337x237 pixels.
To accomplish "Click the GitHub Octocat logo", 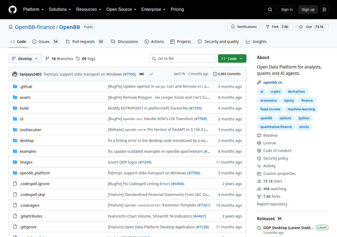I will pyautogui.click(x=13, y=9).
